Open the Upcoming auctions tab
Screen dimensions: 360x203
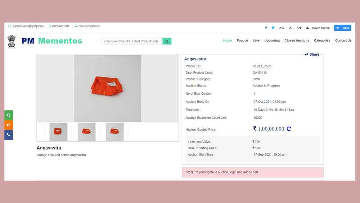pos(272,41)
